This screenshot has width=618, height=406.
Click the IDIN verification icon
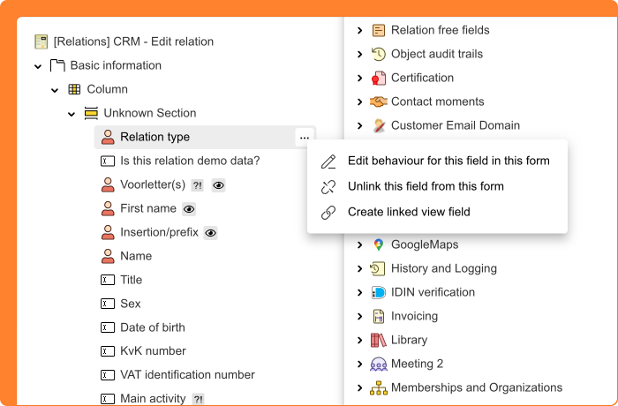coord(378,292)
